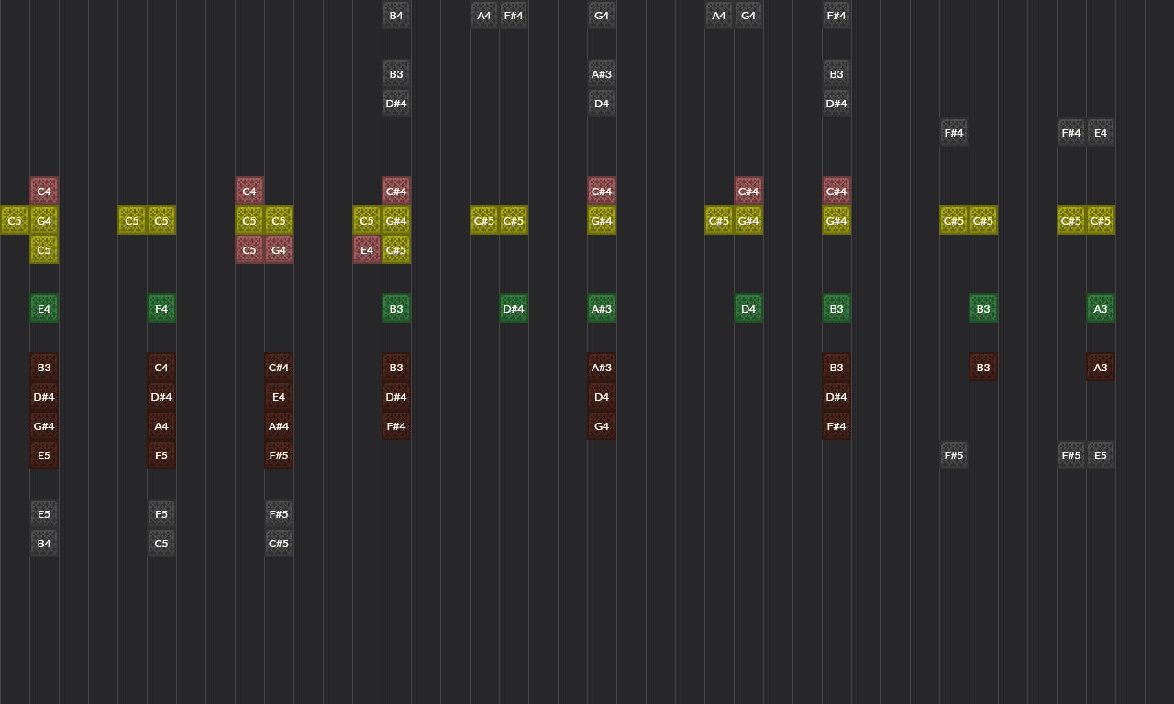Select the dark red A#4 note

coord(279,426)
